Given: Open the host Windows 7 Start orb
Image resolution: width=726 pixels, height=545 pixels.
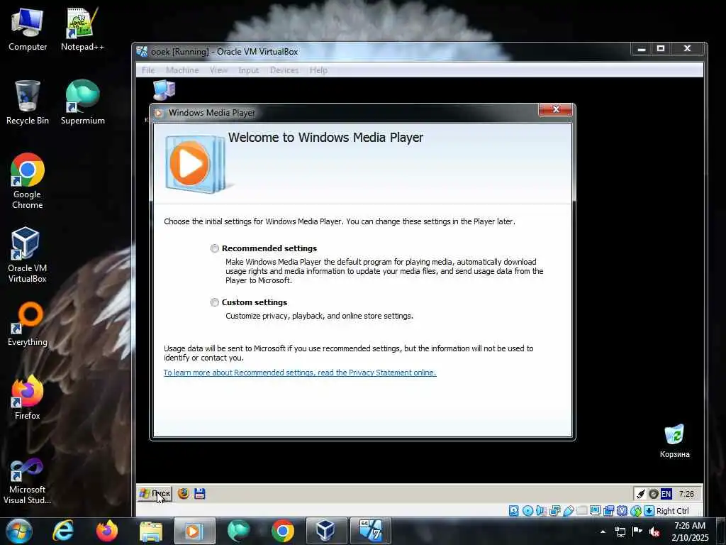Looking at the screenshot, I should pos(19,531).
